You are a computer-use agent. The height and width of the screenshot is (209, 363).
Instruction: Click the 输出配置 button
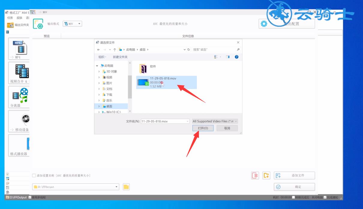[x=287, y=24]
